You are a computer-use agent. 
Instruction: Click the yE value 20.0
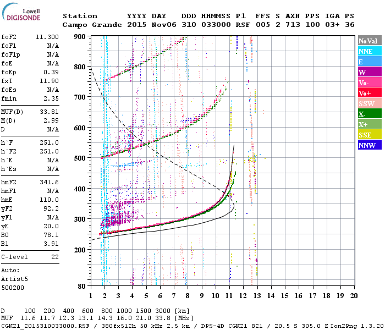tap(51, 226)
